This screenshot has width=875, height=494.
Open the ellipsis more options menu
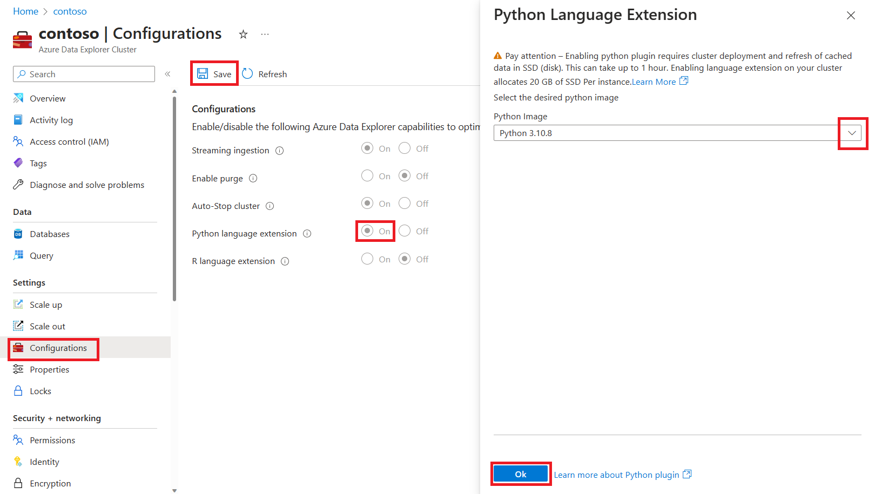(x=265, y=35)
